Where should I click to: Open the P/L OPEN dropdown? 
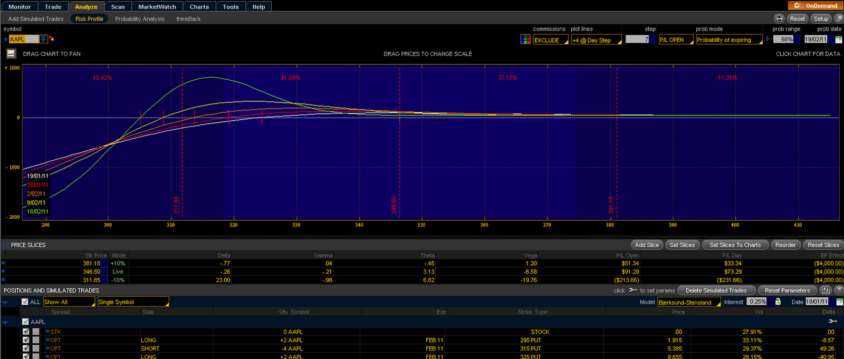(x=676, y=40)
